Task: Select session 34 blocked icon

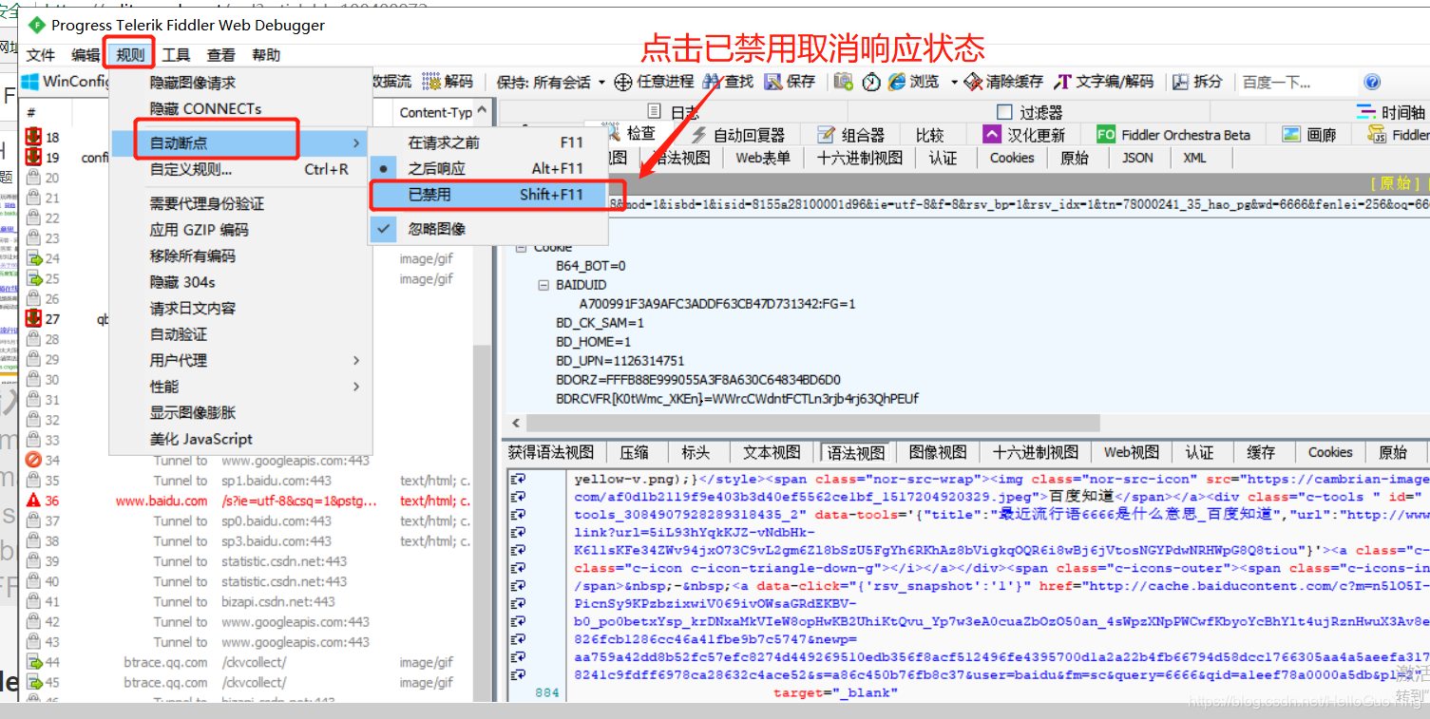Action: (x=33, y=460)
